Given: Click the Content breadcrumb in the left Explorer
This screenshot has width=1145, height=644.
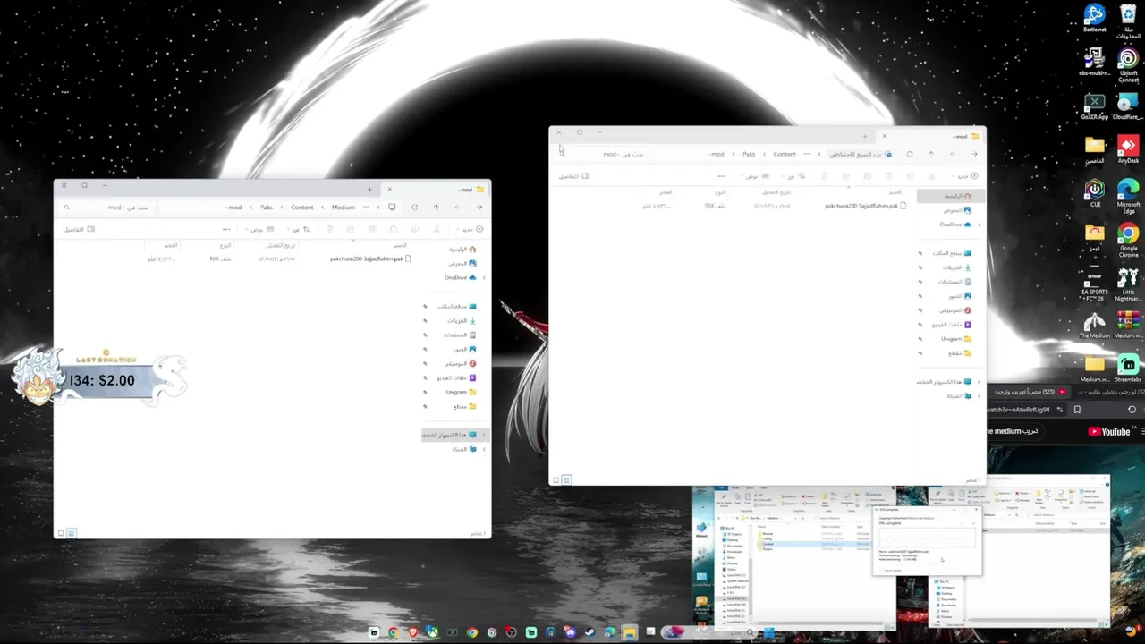Looking at the screenshot, I should point(301,208).
